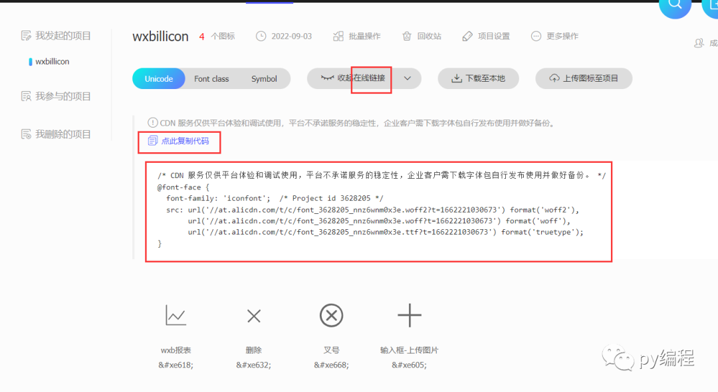718x392 pixels.
Task: Click 上传图标至项目 upload button
Action: pyautogui.click(x=584, y=78)
